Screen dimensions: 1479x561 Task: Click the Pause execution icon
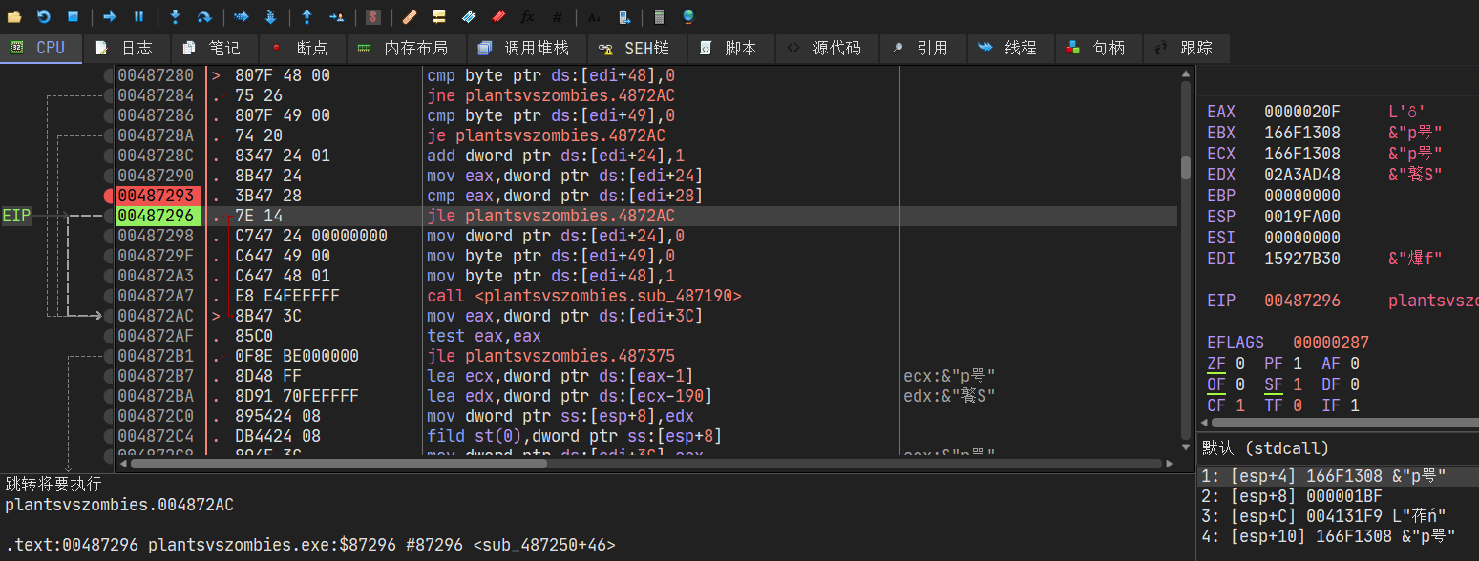pos(138,17)
